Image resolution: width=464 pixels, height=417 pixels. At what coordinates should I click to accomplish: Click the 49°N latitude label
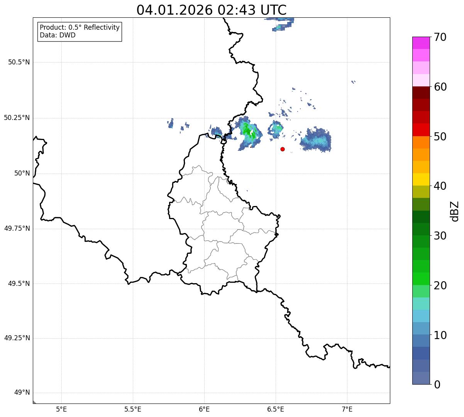pos(22,393)
